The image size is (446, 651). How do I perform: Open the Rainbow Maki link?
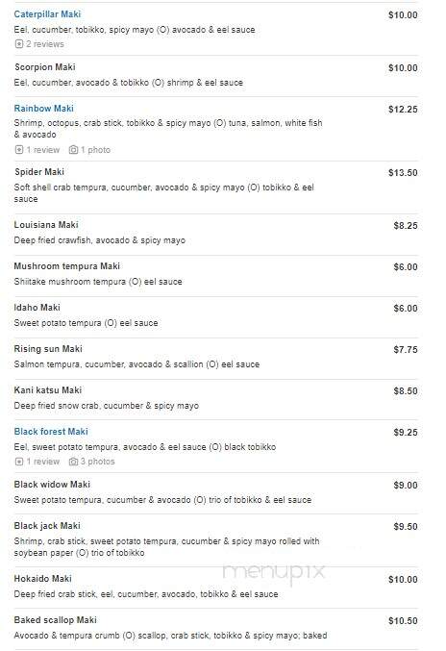[x=43, y=109]
